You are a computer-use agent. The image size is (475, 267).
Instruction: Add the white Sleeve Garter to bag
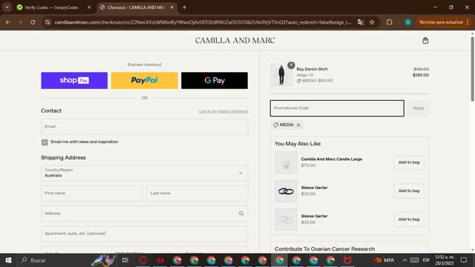(409, 220)
